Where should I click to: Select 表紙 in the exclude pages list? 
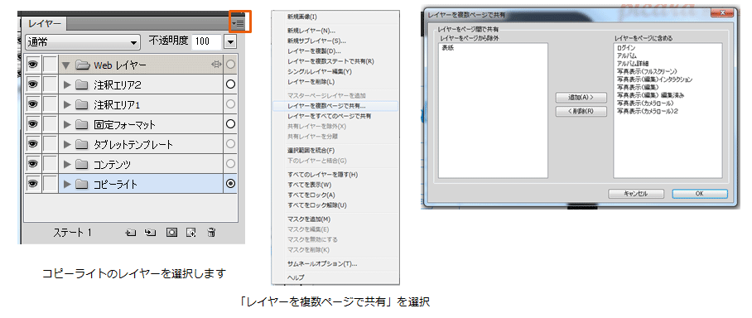click(448, 48)
